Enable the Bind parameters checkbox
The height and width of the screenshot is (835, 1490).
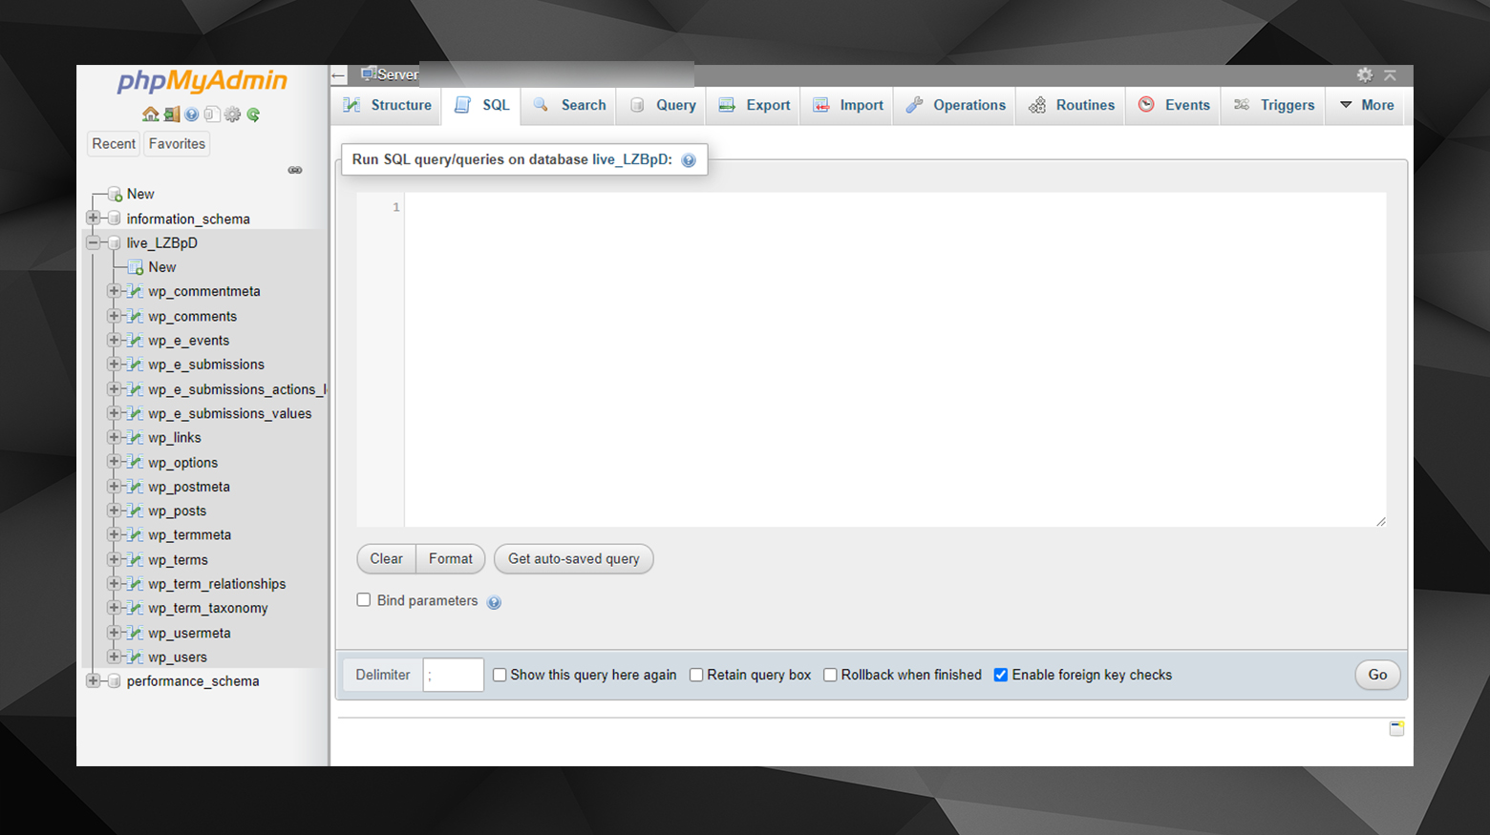tap(364, 600)
